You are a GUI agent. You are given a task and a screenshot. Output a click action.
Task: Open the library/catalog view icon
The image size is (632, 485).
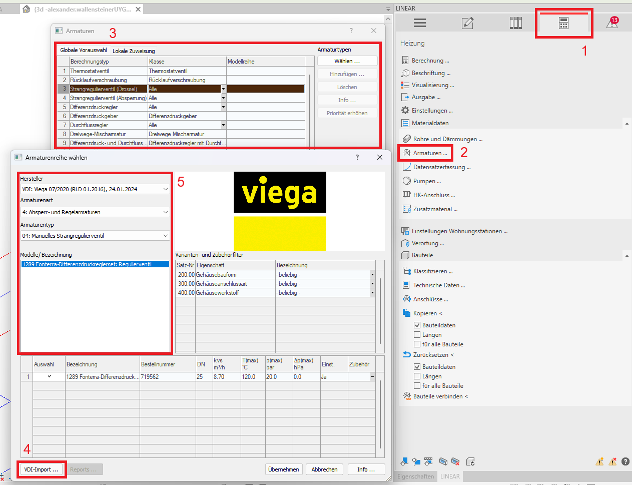click(x=515, y=23)
